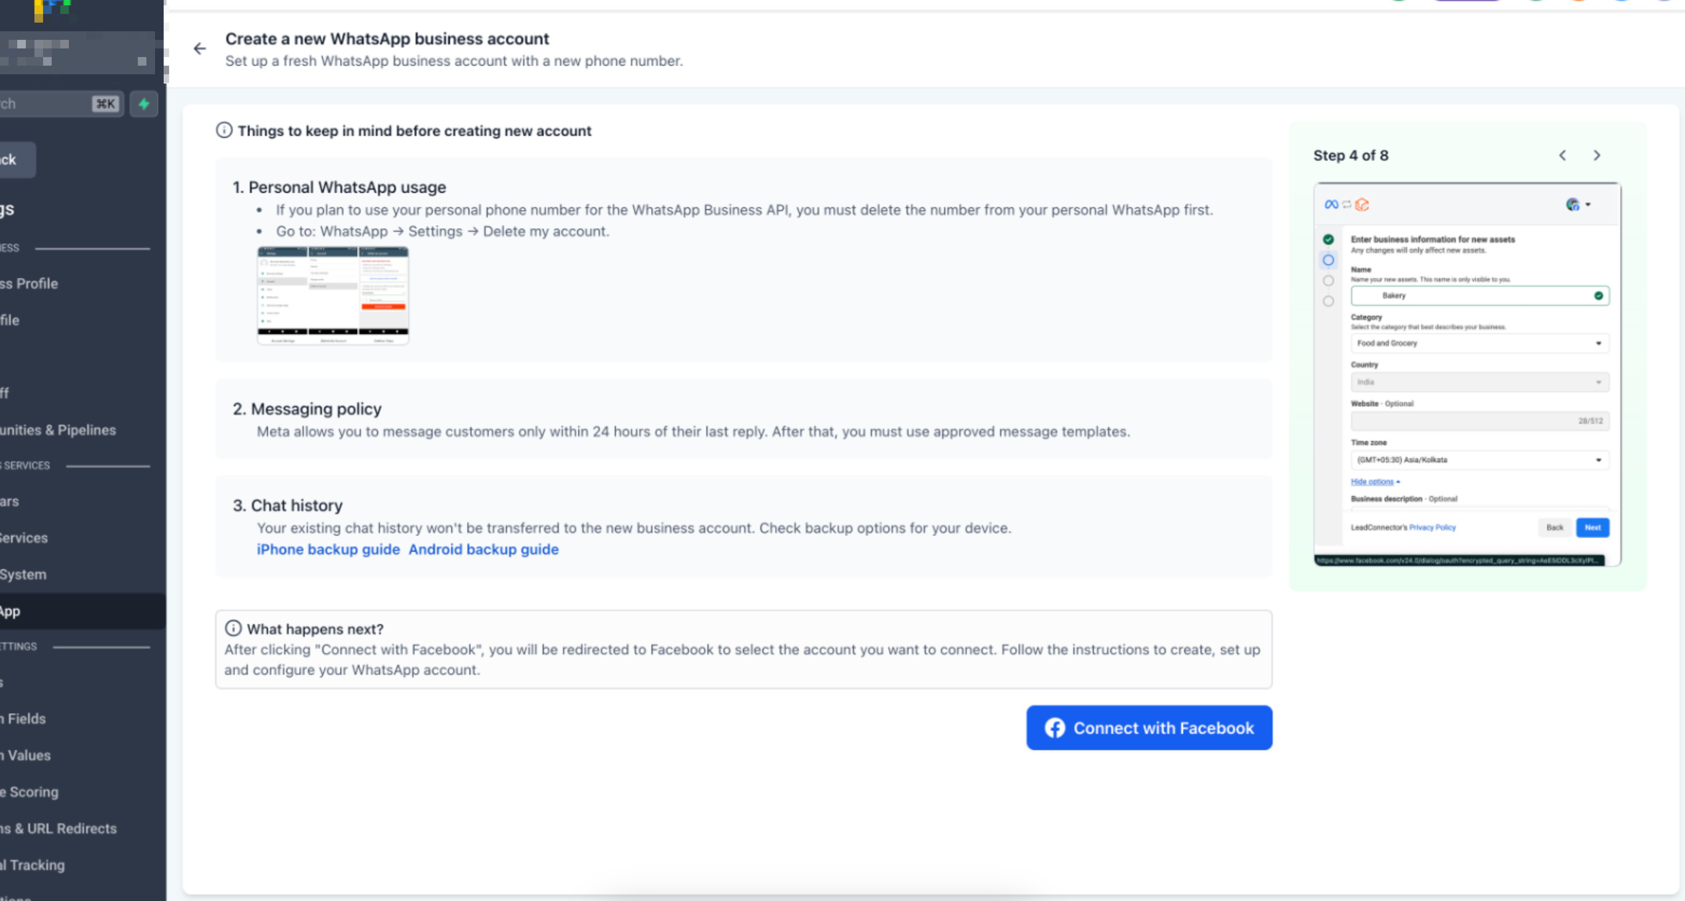Open the Android backup guide link

[x=483, y=549]
